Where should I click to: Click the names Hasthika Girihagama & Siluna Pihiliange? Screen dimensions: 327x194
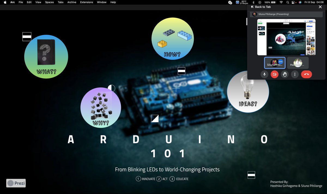pyautogui.click(x=296, y=186)
